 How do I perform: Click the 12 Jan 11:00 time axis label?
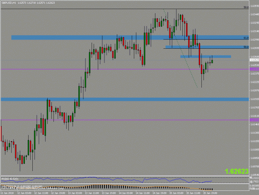click(41, 193)
